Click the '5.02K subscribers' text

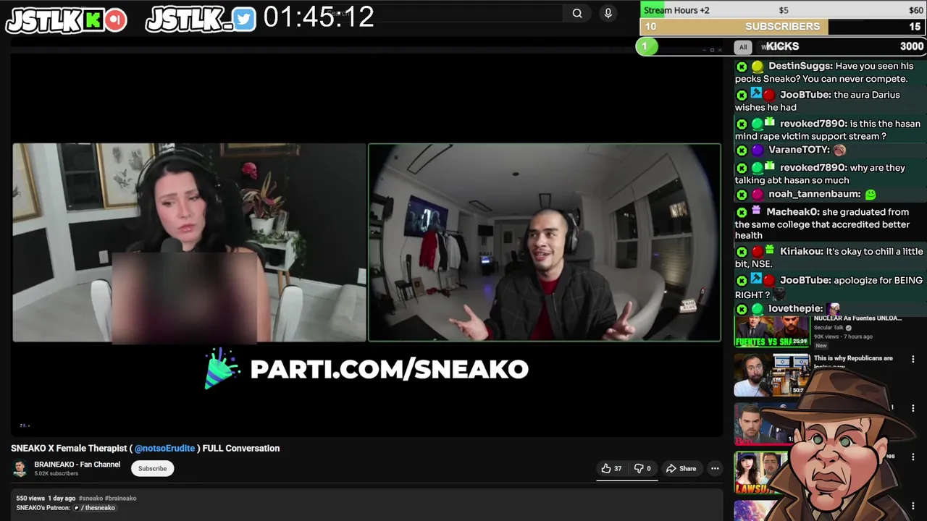point(56,473)
